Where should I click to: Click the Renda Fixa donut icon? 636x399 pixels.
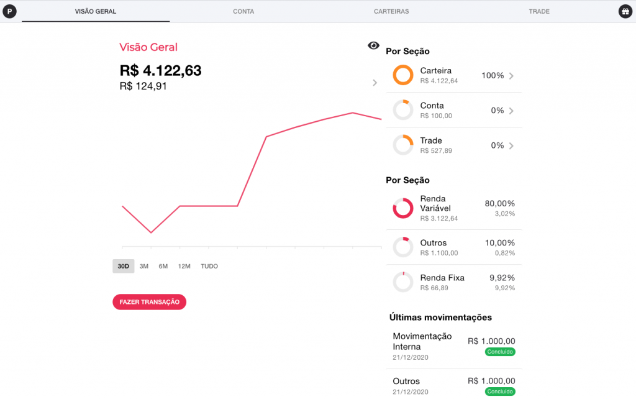click(403, 282)
